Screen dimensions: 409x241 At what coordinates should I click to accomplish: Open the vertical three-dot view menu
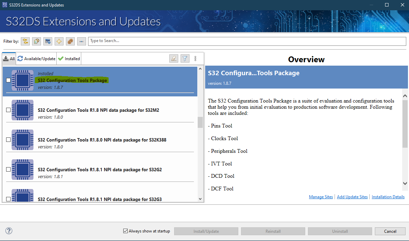tap(195, 58)
